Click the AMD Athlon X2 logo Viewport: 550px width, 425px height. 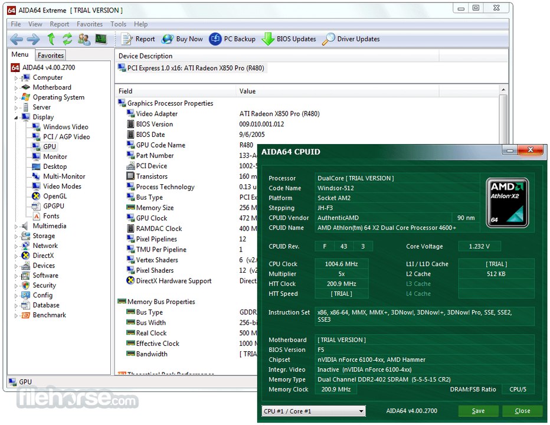pyautogui.click(x=507, y=202)
